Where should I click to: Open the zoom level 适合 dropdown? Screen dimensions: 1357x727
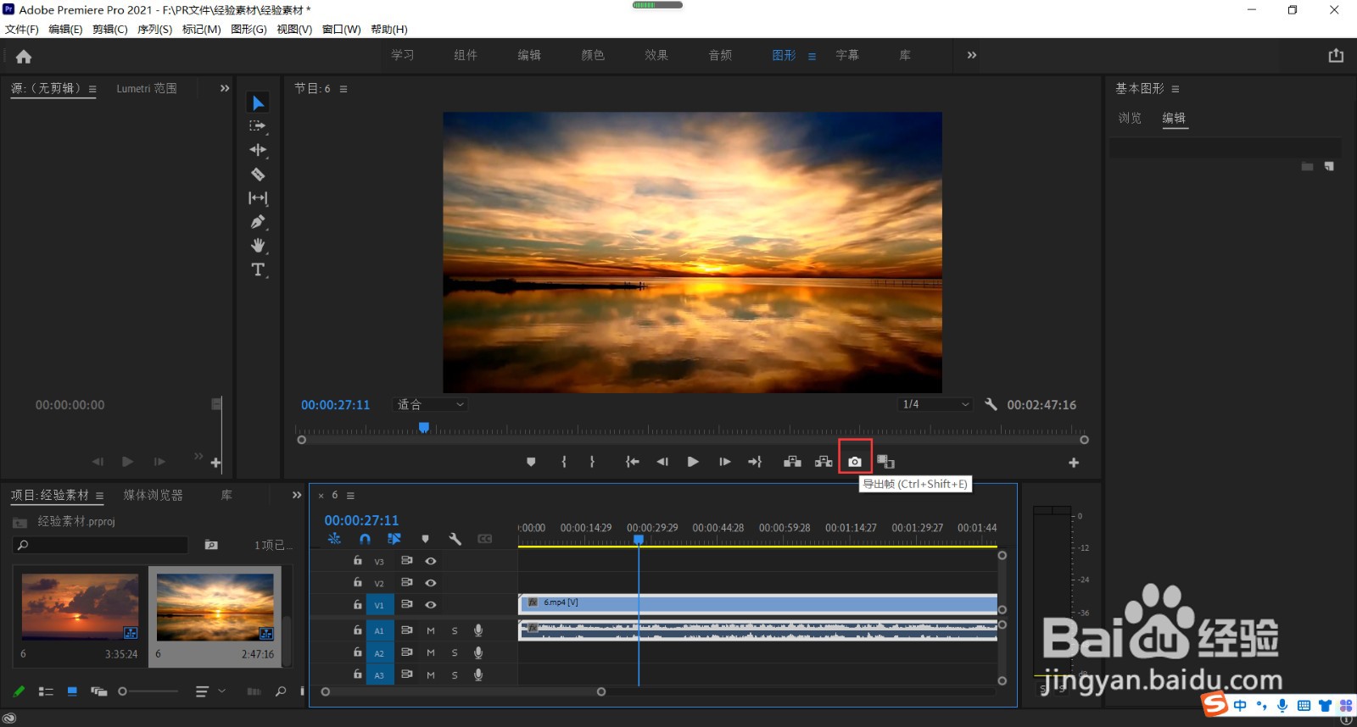tap(431, 405)
